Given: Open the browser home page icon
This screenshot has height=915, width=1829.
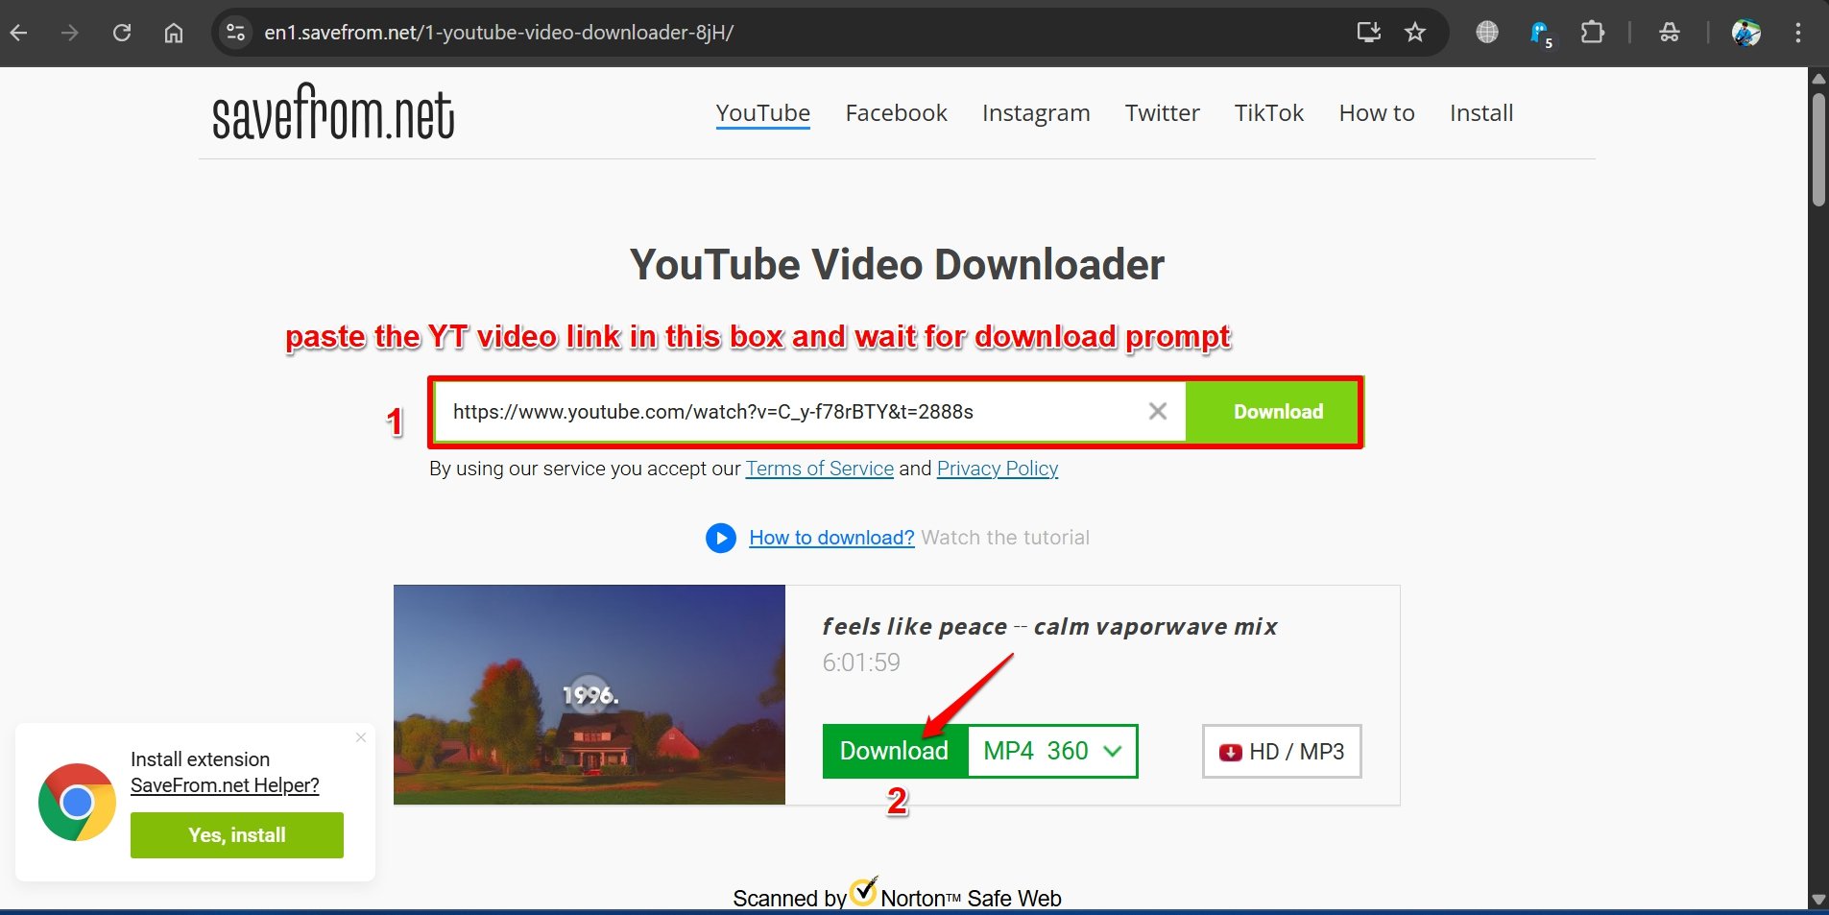Looking at the screenshot, I should (x=174, y=33).
